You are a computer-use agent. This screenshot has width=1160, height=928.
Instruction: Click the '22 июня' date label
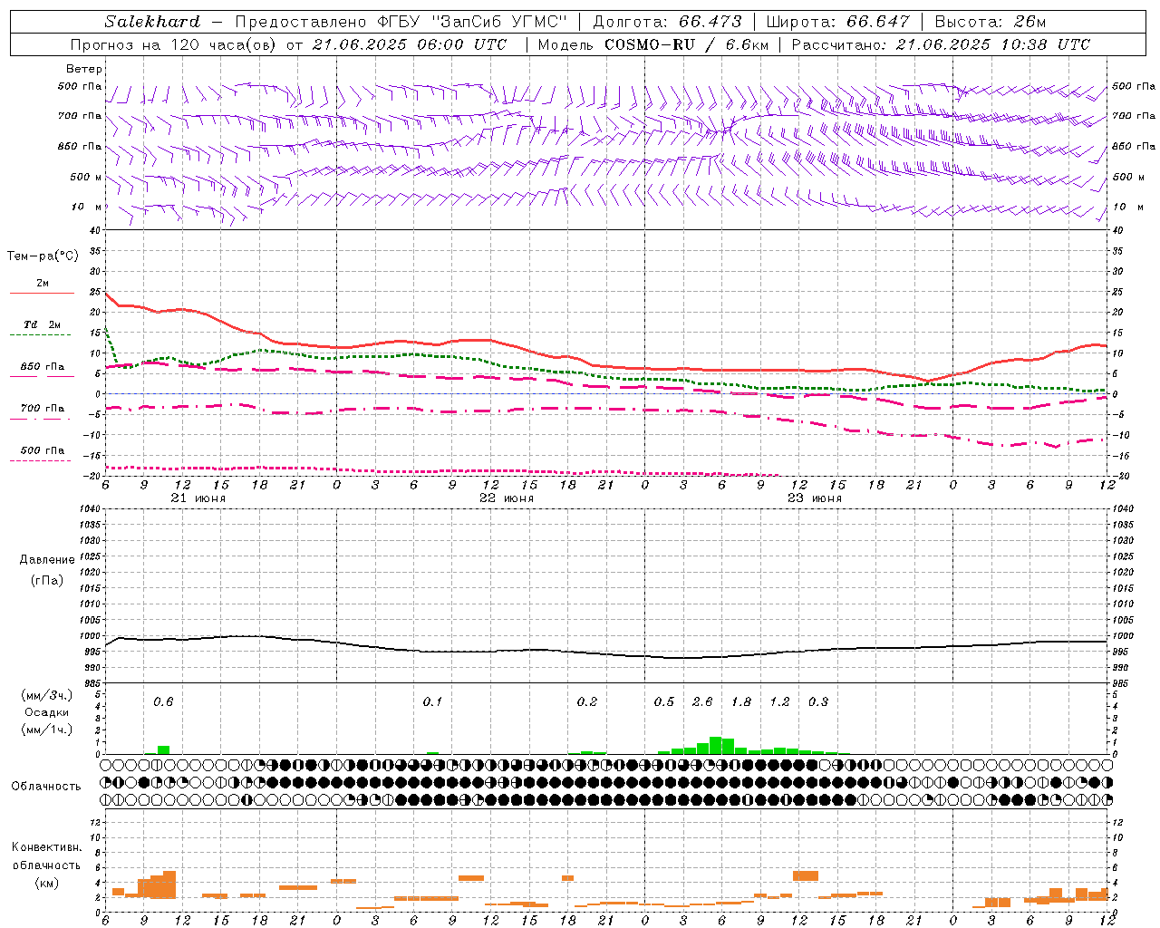[x=507, y=498]
